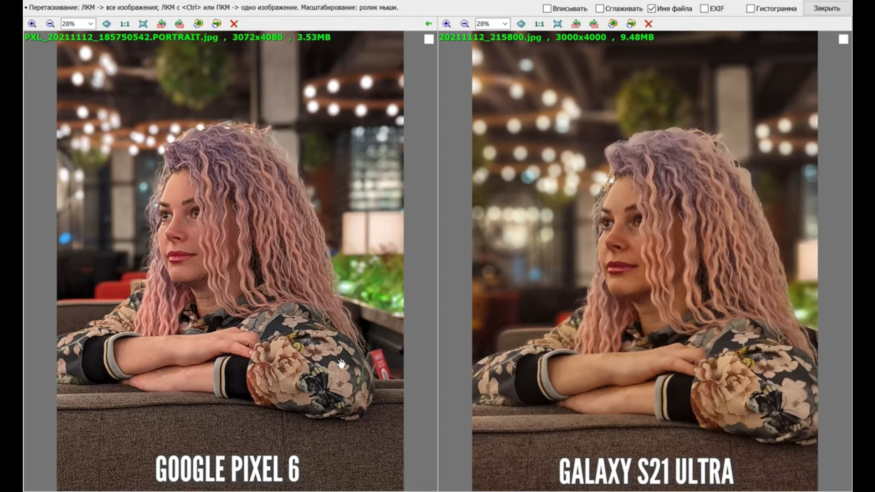
Task: Tick the white checkbox on right image
Action: [x=844, y=40]
